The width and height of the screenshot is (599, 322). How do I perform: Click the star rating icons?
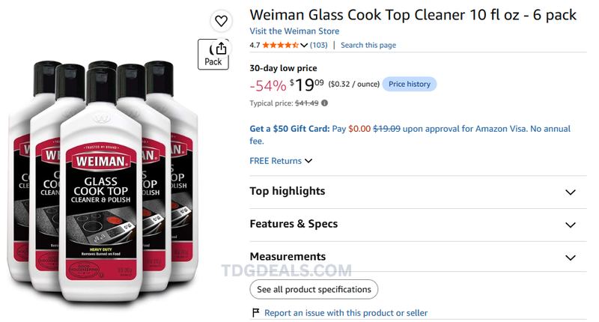coord(280,45)
